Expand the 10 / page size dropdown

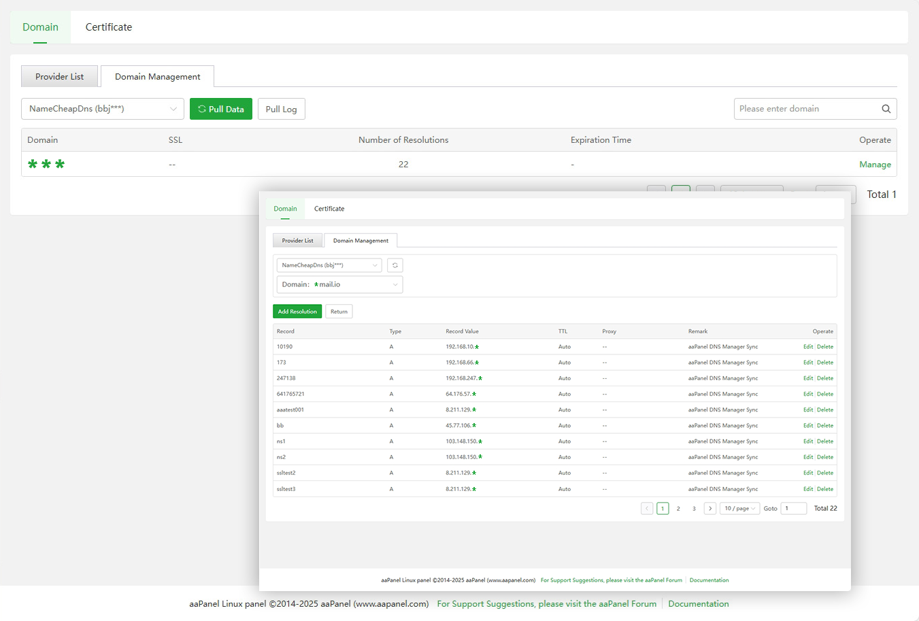point(739,509)
